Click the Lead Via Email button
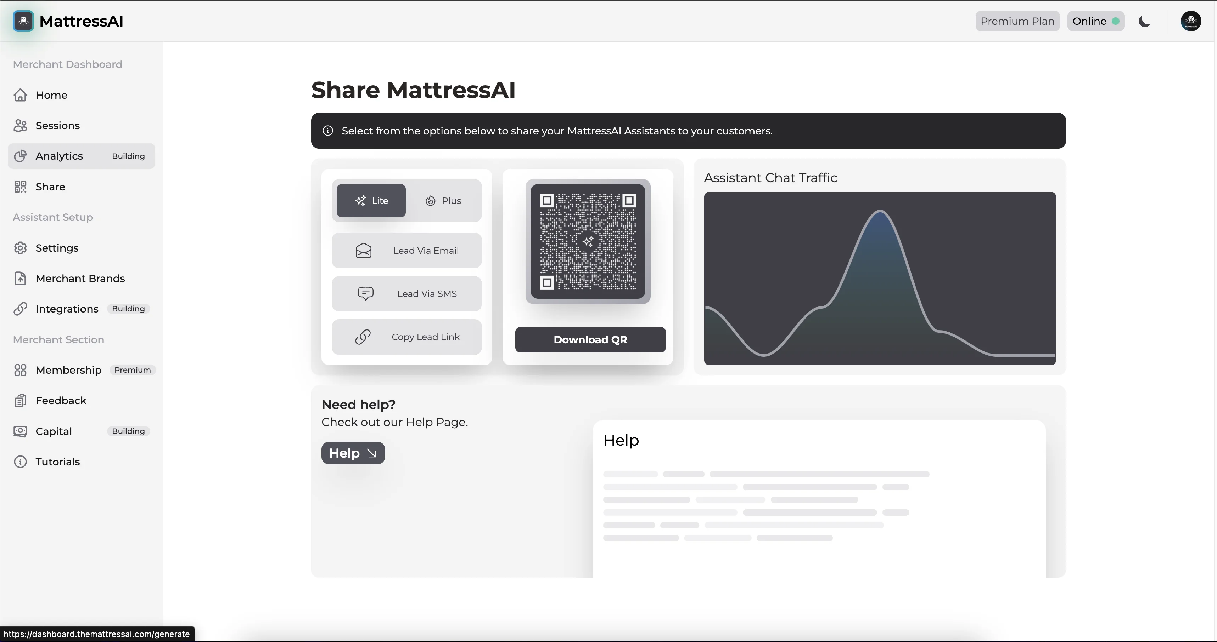This screenshot has width=1217, height=642. point(407,251)
